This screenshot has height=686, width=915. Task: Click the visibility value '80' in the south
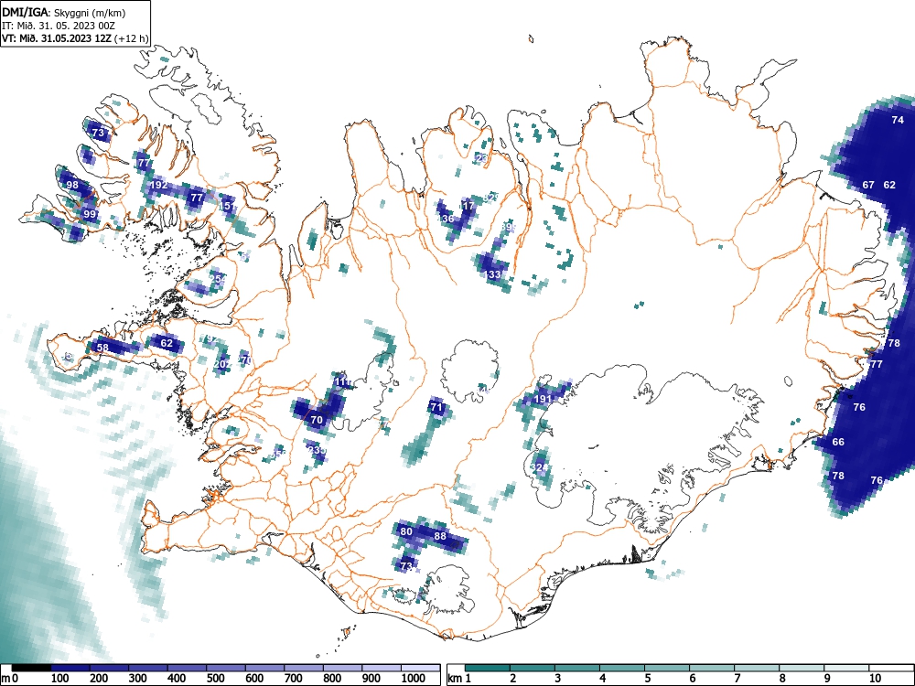pos(406,532)
